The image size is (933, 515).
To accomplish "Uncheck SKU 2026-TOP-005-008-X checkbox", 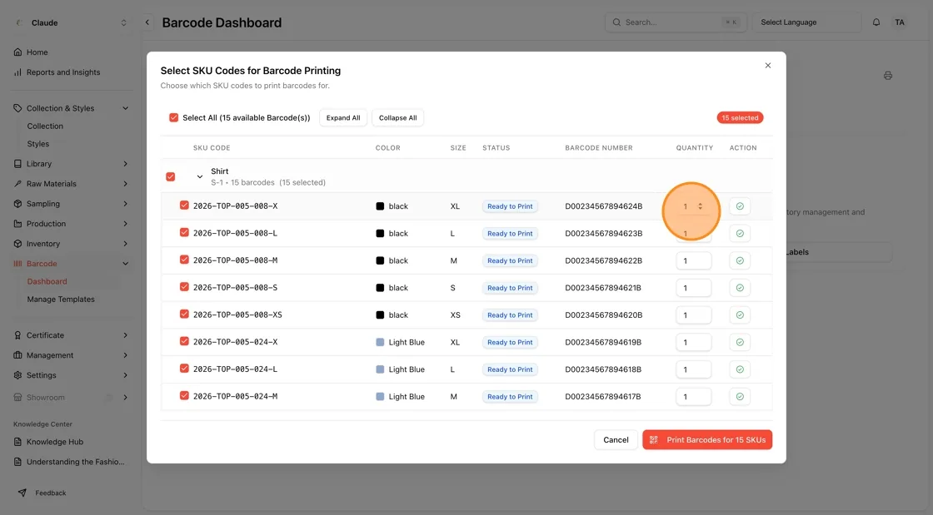I will click(x=184, y=206).
